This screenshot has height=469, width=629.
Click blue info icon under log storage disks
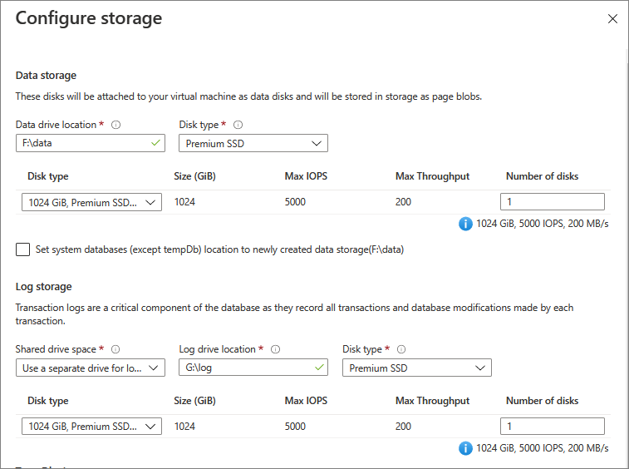pyautogui.click(x=466, y=448)
